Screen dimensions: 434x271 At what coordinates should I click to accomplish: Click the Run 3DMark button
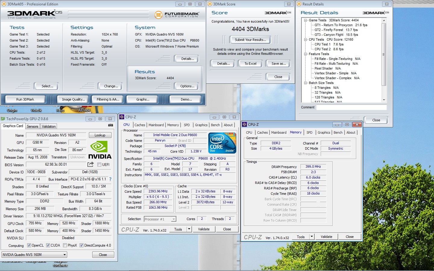click(x=25, y=99)
